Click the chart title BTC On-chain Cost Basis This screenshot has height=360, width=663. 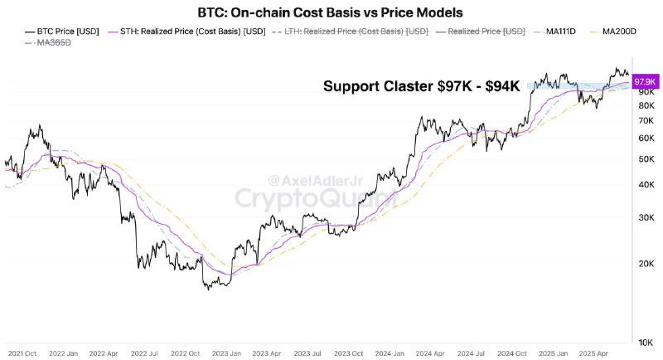pyautogui.click(x=330, y=12)
